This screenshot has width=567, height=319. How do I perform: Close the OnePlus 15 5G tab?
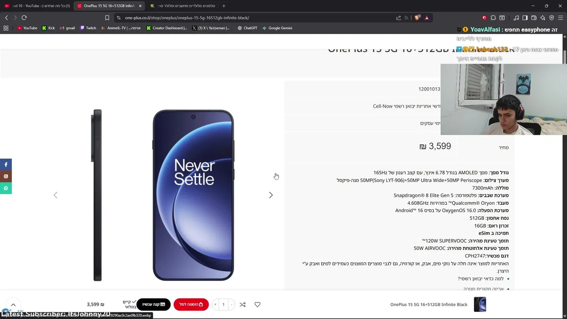click(x=140, y=6)
